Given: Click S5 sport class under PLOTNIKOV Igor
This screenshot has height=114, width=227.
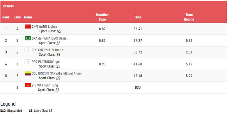Looking at the screenshot, I should (58, 66).
